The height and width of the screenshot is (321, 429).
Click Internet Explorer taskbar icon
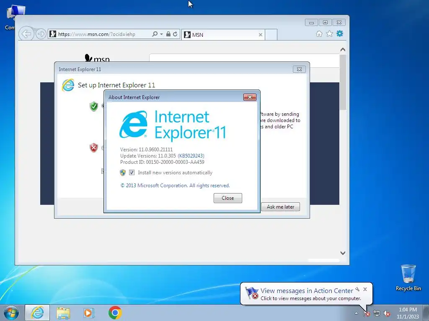37,313
